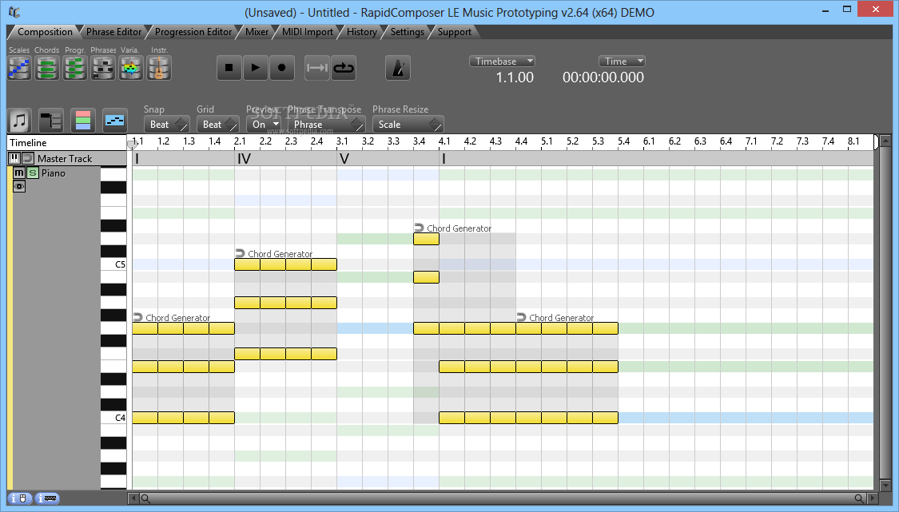Select Chord Generator phrase at bar 2.1
This screenshot has width=899, height=512.
(x=280, y=254)
